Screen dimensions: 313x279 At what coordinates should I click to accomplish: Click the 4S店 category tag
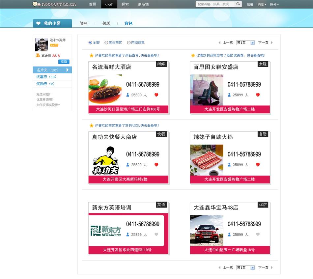pyautogui.click(x=263, y=205)
